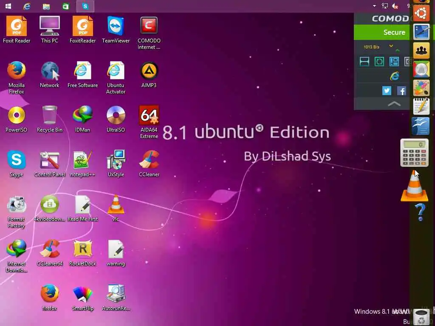435x326 pixels.
Task: Open the trash can in the dock
Action: point(421,317)
